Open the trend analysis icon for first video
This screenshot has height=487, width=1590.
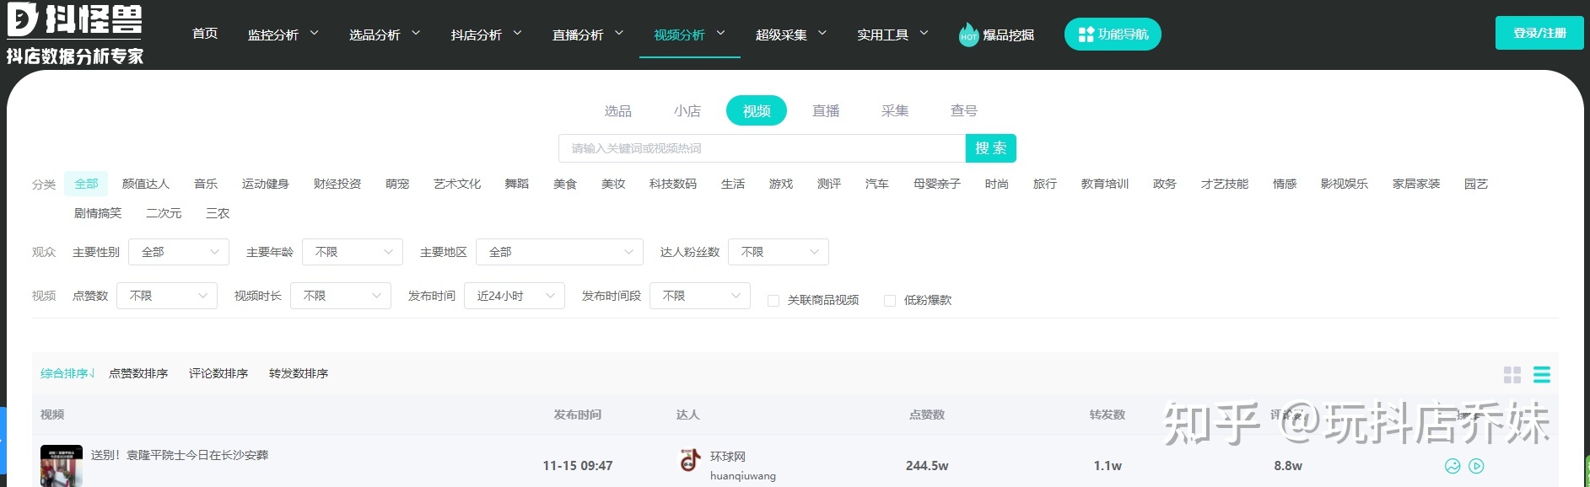1453,466
